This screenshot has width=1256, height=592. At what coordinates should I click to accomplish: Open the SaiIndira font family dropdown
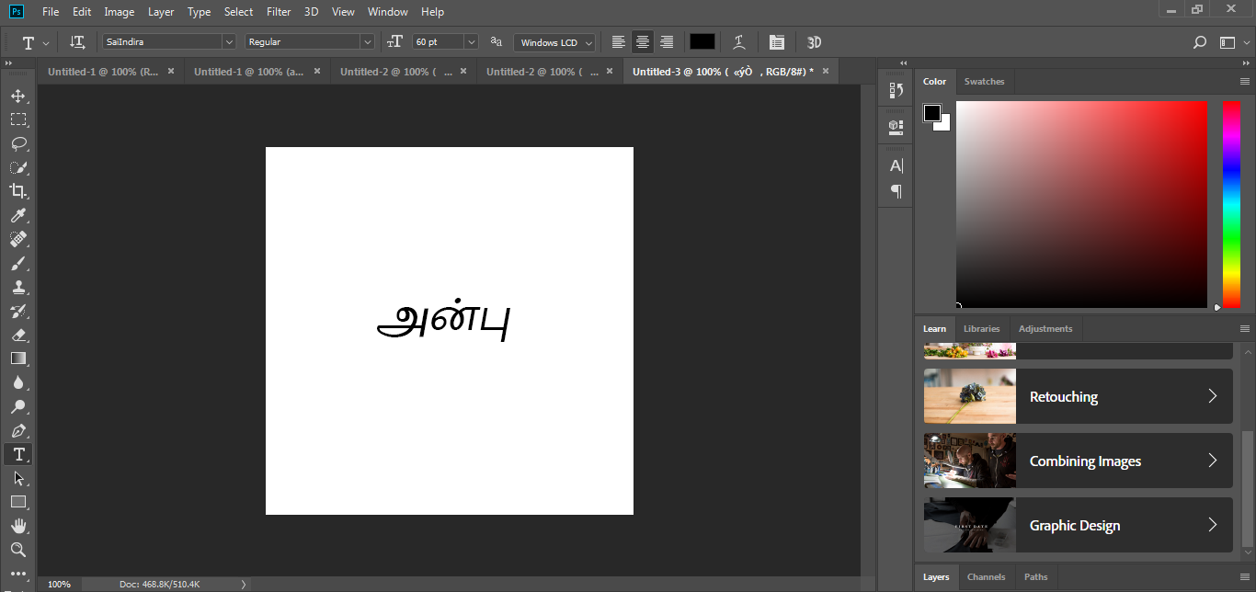pos(229,41)
